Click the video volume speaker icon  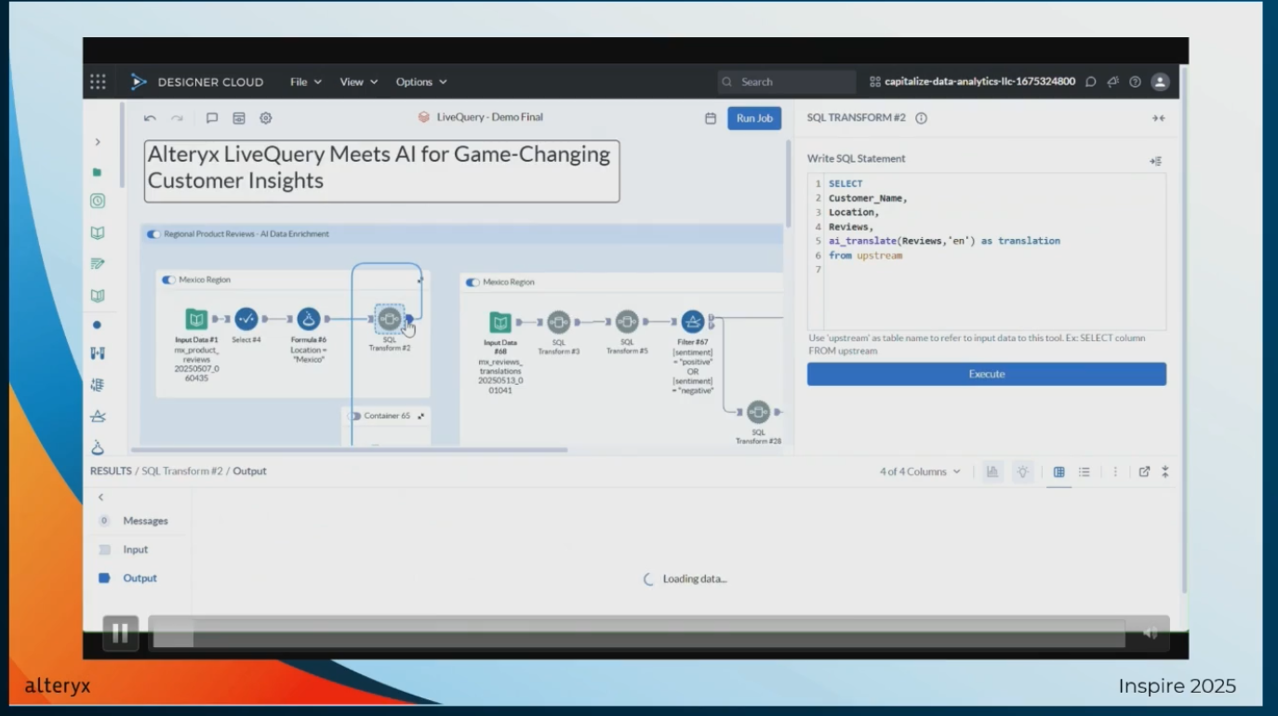(x=1151, y=634)
